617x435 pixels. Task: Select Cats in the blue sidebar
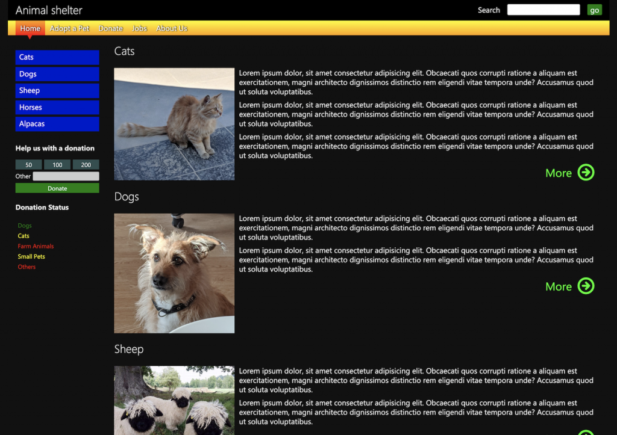tap(57, 57)
